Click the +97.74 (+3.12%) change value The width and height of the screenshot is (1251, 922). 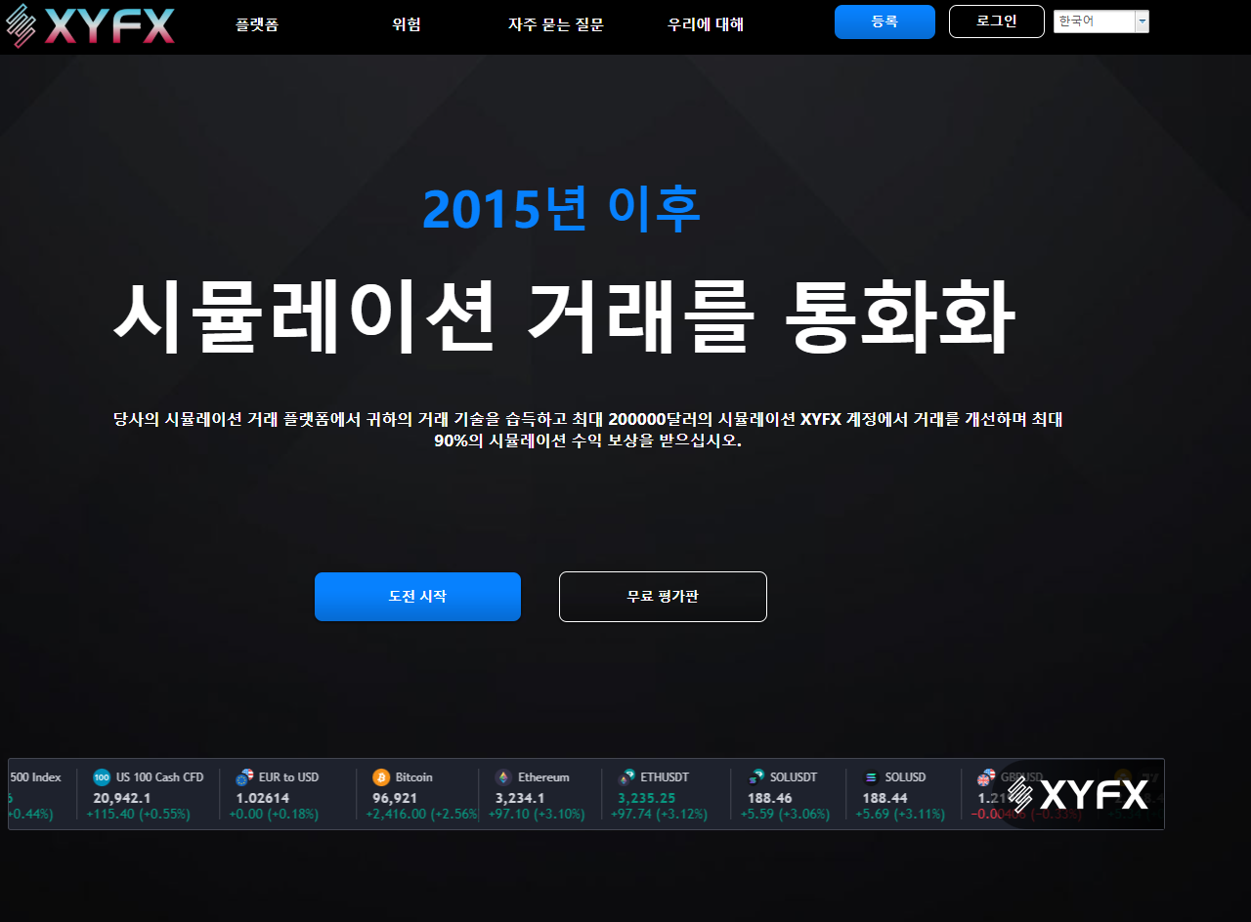click(x=660, y=815)
